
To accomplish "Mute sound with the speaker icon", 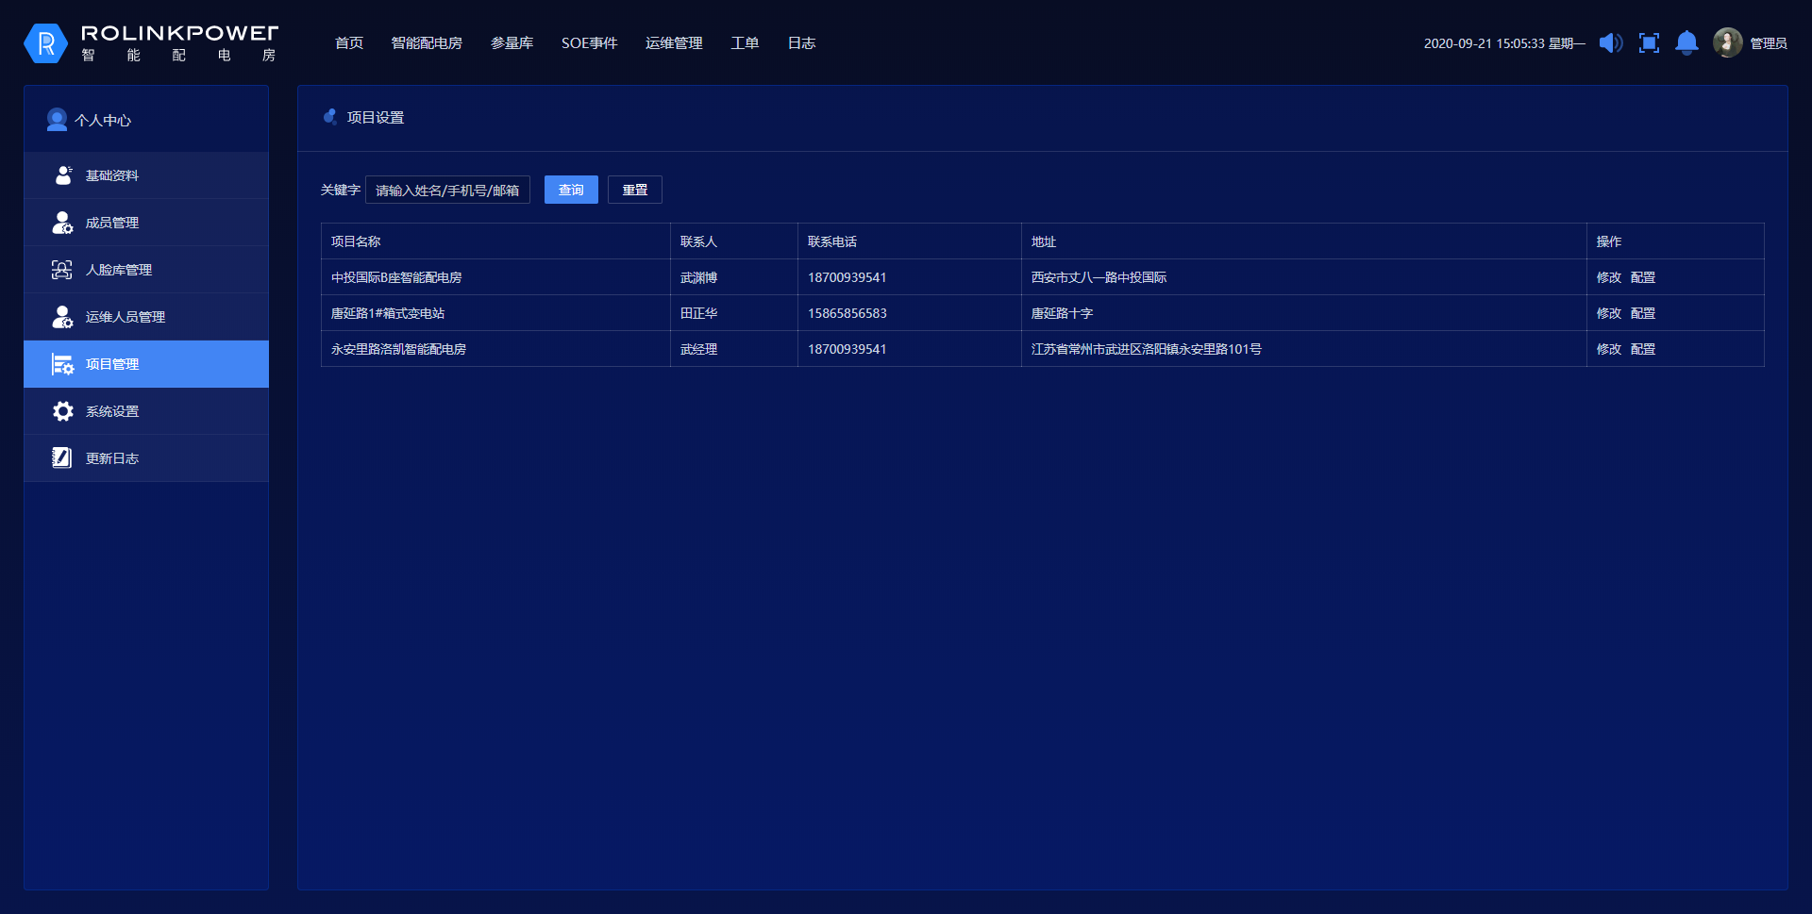I will click(x=1611, y=43).
